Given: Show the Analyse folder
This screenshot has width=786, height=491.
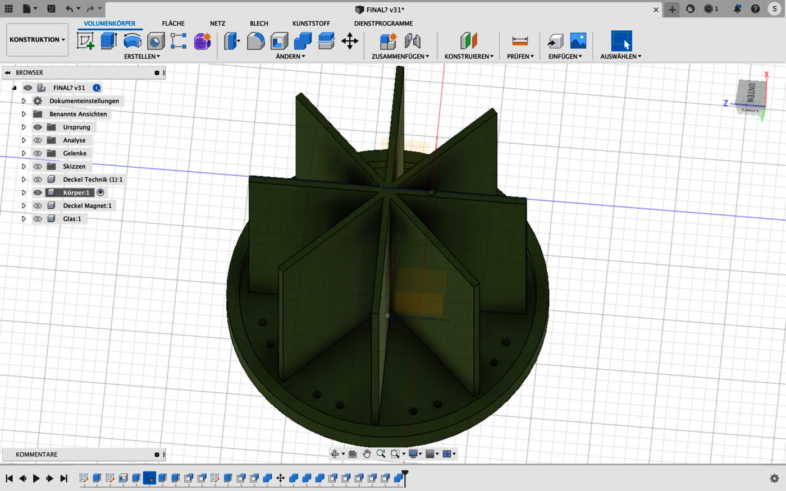Looking at the screenshot, I should (x=38, y=140).
